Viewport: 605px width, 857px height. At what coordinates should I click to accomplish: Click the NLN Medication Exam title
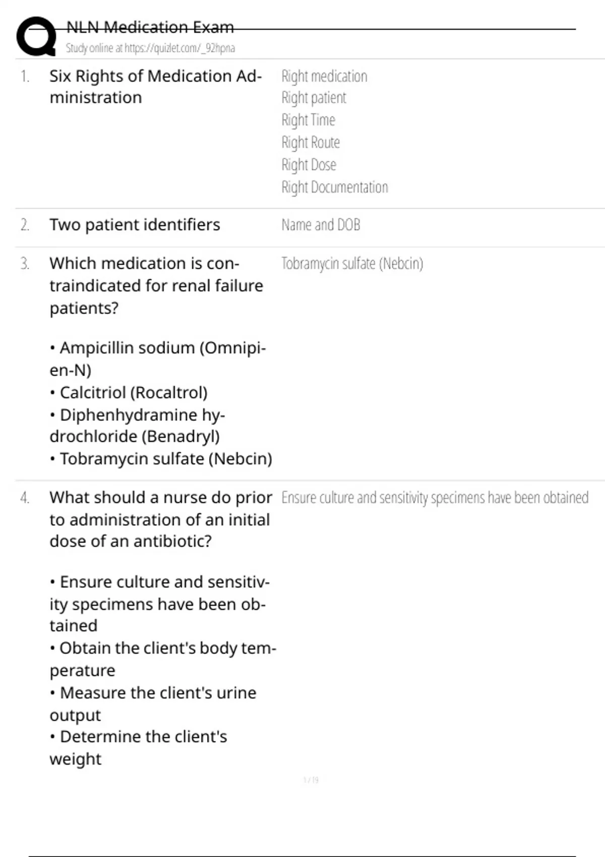click(150, 27)
